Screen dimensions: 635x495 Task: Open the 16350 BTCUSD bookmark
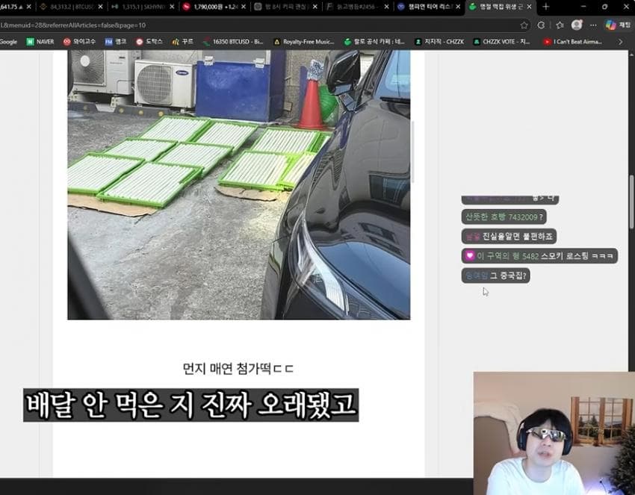tap(233, 42)
